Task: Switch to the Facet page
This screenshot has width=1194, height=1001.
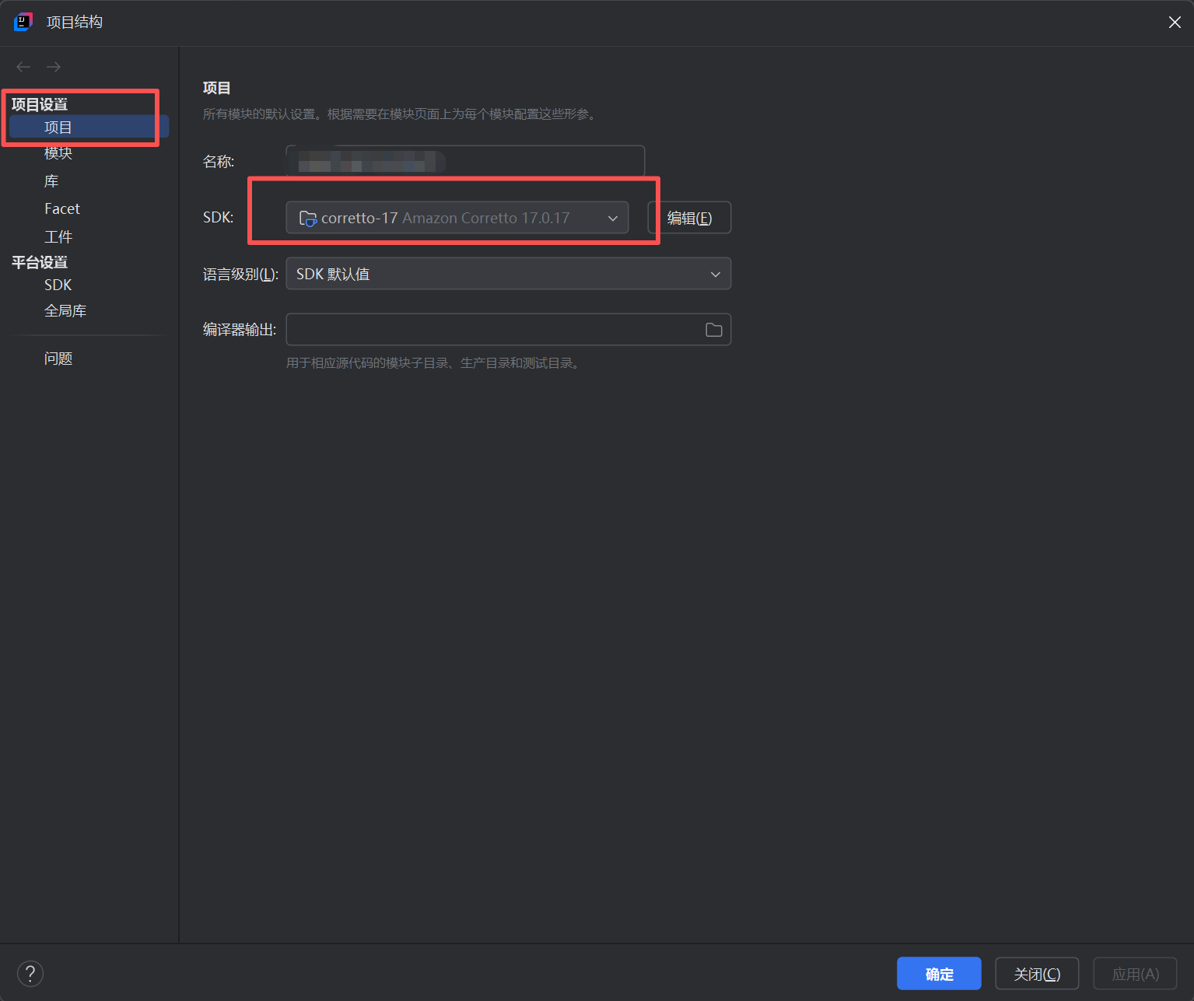Action: click(62, 208)
